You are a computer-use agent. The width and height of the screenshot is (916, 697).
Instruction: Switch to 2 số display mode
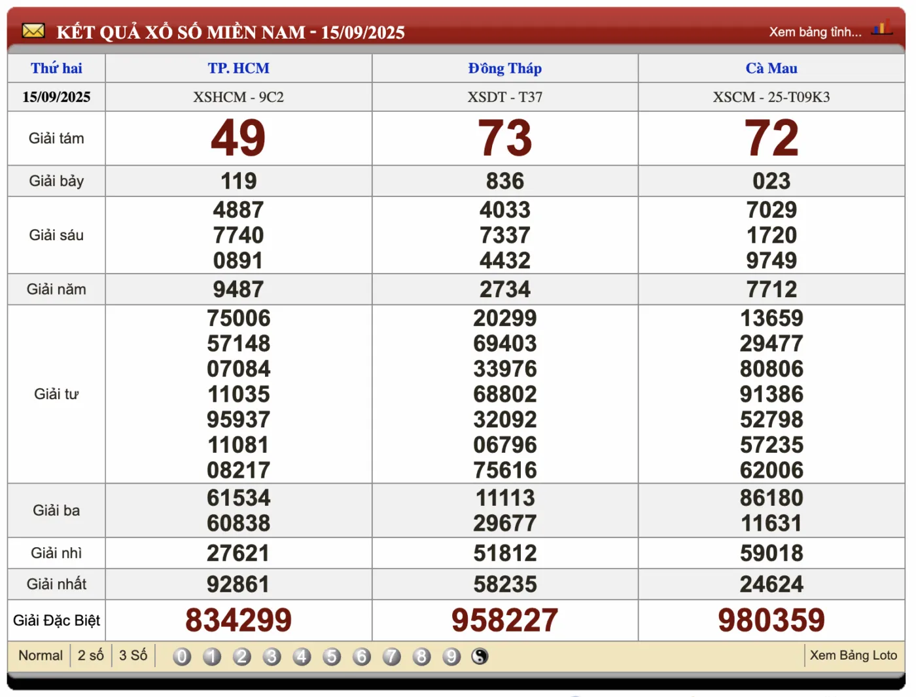tap(91, 656)
